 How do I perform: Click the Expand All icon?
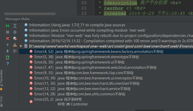click(x=15, y=26)
